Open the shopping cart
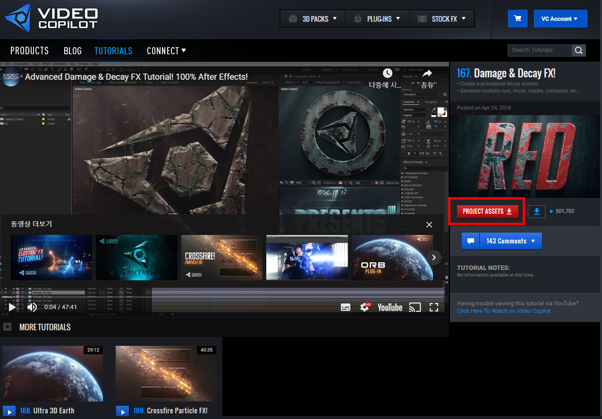The height and width of the screenshot is (419, 602). point(517,18)
